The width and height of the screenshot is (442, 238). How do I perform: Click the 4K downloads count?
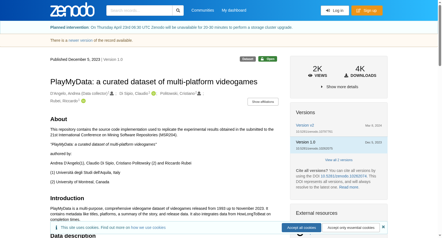[360, 69]
